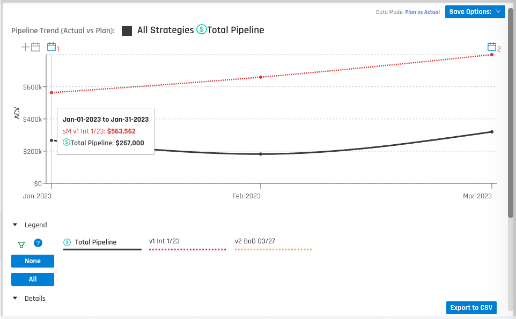Viewport: 516px width, 319px height.
Task: Select the gray calendar icon
Action: pyautogui.click(x=35, y=47)
